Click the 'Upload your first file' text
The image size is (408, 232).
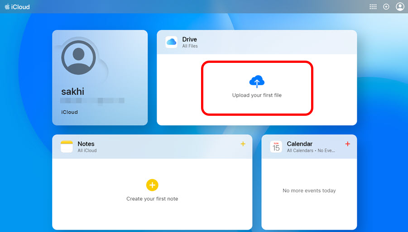point(257,95)
